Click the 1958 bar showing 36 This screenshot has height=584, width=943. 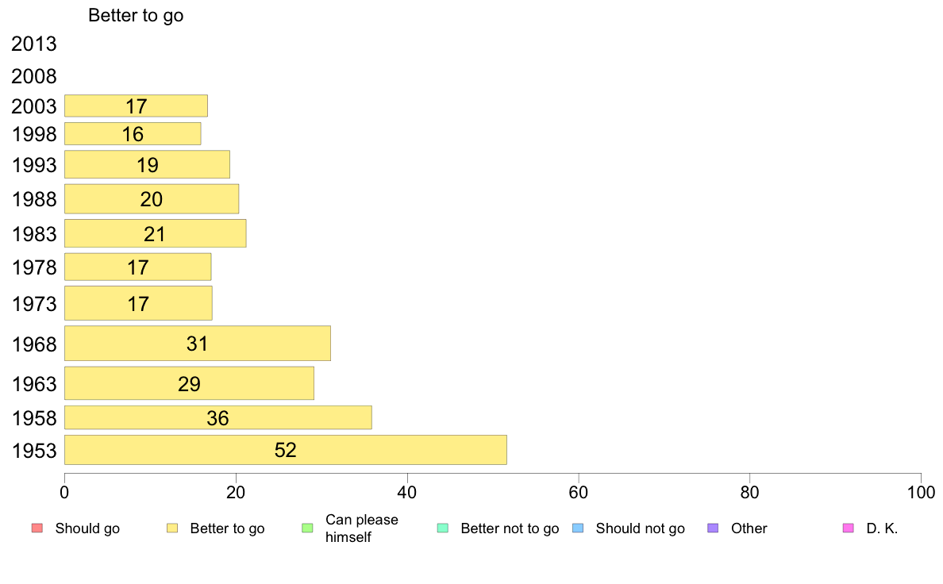click(x=217, y=418)
